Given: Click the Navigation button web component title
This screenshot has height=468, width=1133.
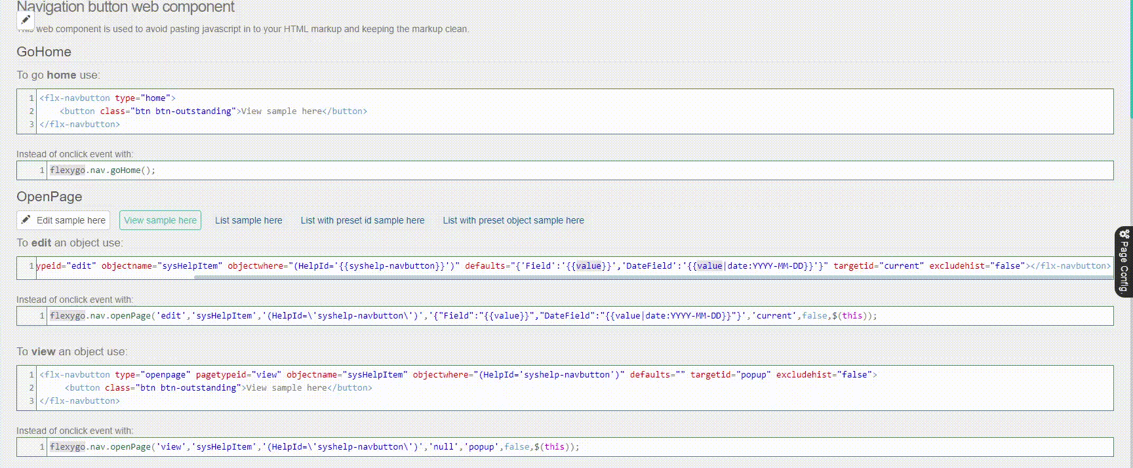Looking at the screenshot, I should [x=125, y=7].
